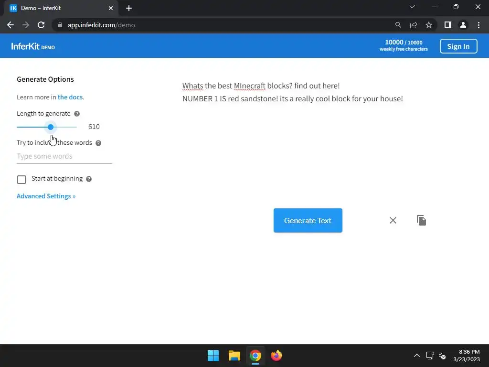Click the Chrome taskbar icon
The image size is (489, 367).
tap(255, 356)
